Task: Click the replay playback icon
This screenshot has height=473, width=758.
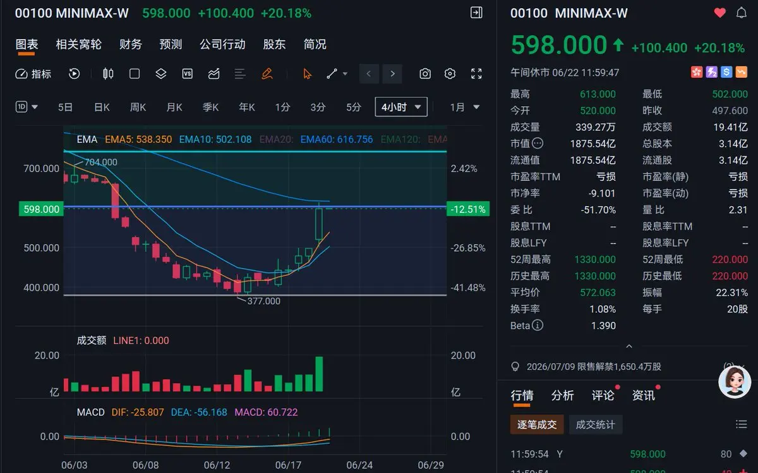Action: (75, 74)
